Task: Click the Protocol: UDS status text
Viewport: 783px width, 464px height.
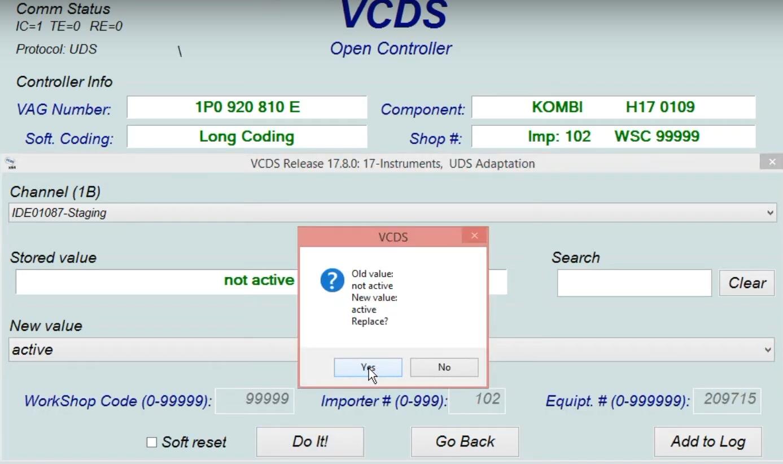Action: click(x=56, y=49)
